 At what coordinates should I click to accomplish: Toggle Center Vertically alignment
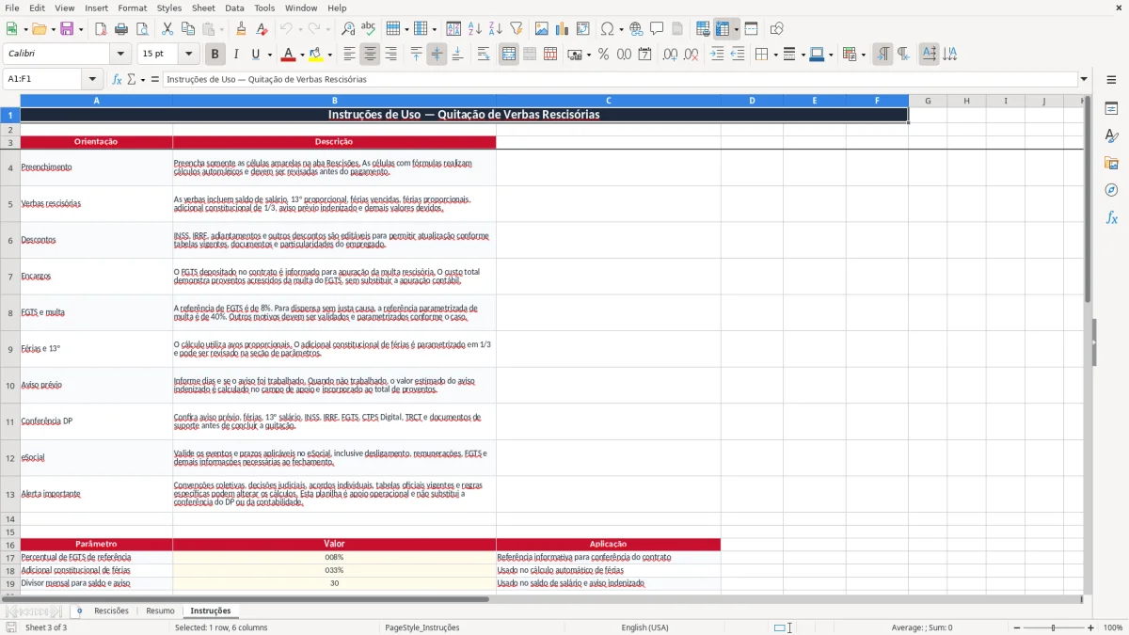[437, 55]
